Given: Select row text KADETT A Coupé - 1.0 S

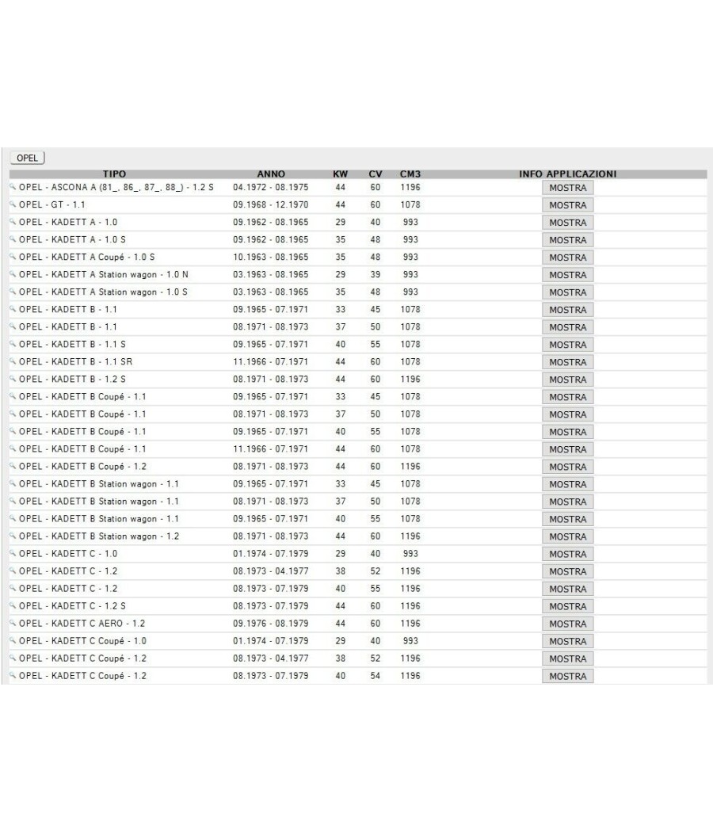Looking at the screenshot, I should (87, 258).
